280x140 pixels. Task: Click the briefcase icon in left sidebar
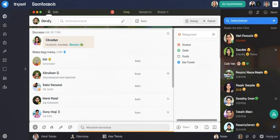[x=5, y=42]
